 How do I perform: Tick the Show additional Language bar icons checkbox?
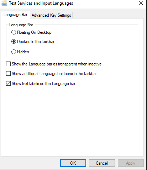(x=8, y=74)
